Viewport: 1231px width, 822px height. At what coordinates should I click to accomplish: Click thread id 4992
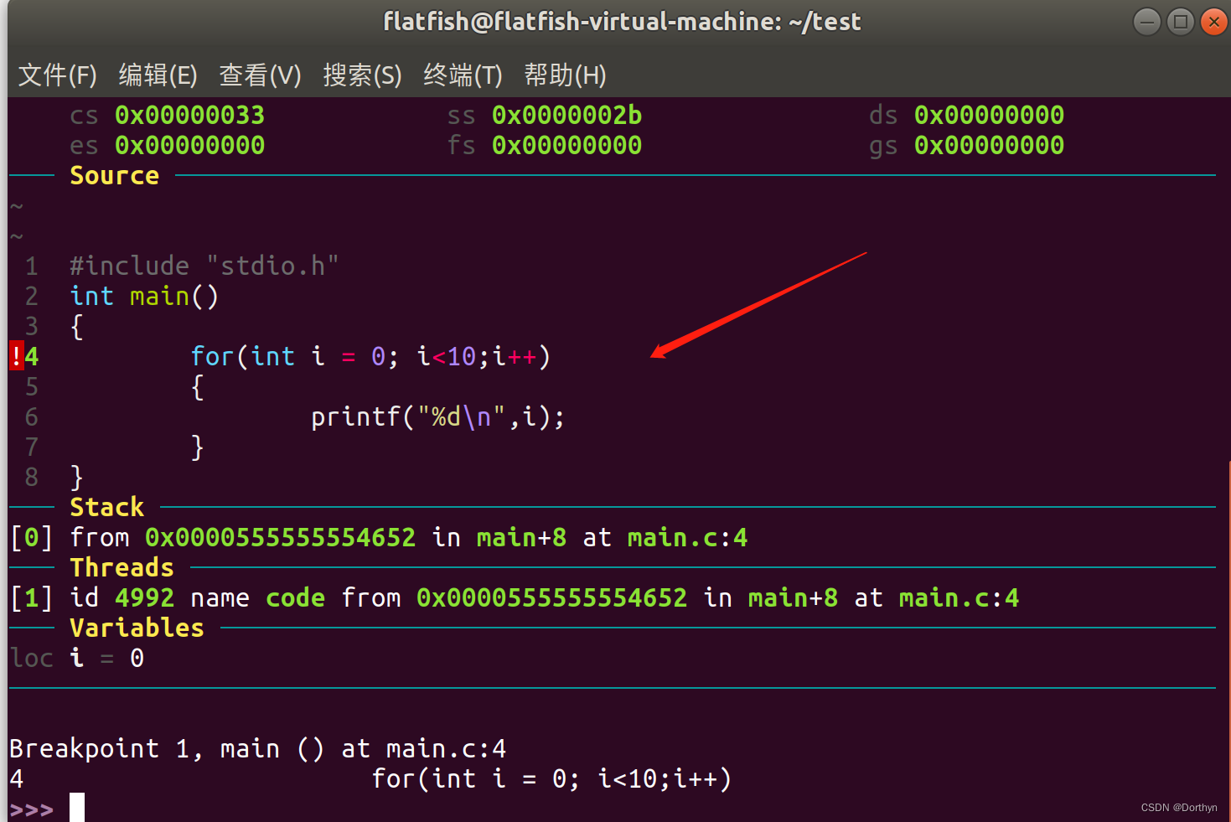point(145,597)
